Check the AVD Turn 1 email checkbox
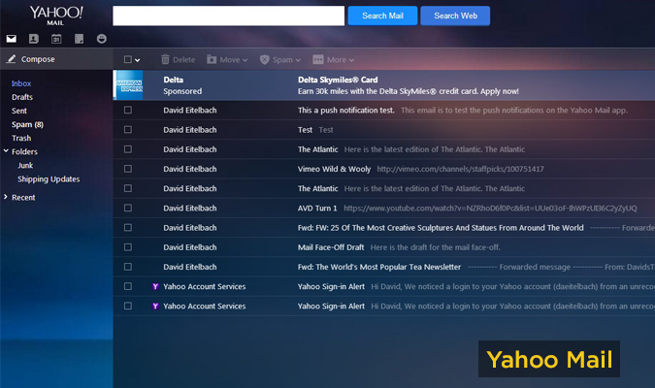 128,208
